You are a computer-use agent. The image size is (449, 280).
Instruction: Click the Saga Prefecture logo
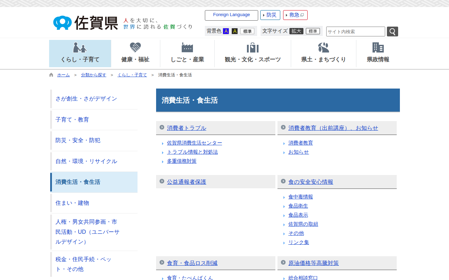click(x=86, y=23)
